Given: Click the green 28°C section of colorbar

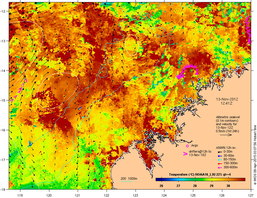Looking at the screenshot, I should click(195, 180).
